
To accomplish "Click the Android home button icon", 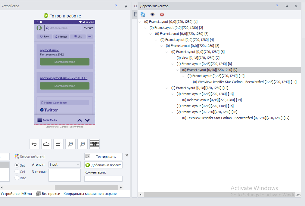I will [46, 144].
